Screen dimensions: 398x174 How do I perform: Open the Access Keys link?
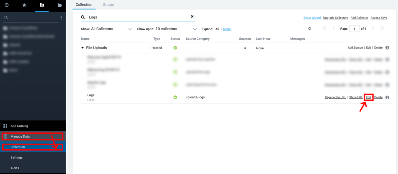pos(379,18)
